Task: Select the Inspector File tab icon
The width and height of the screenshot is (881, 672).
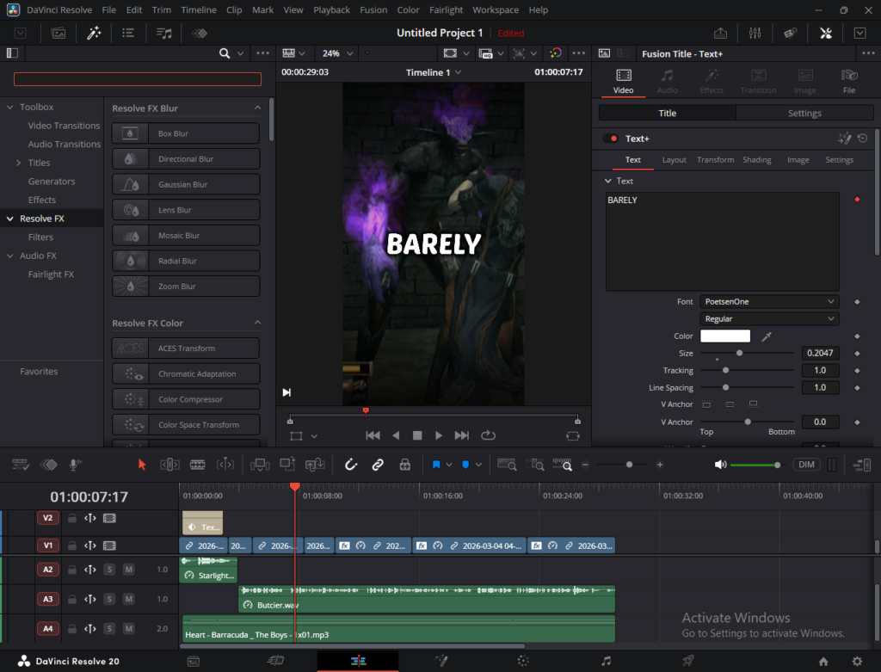Action: pyautogui.click(x=849, y=81)
